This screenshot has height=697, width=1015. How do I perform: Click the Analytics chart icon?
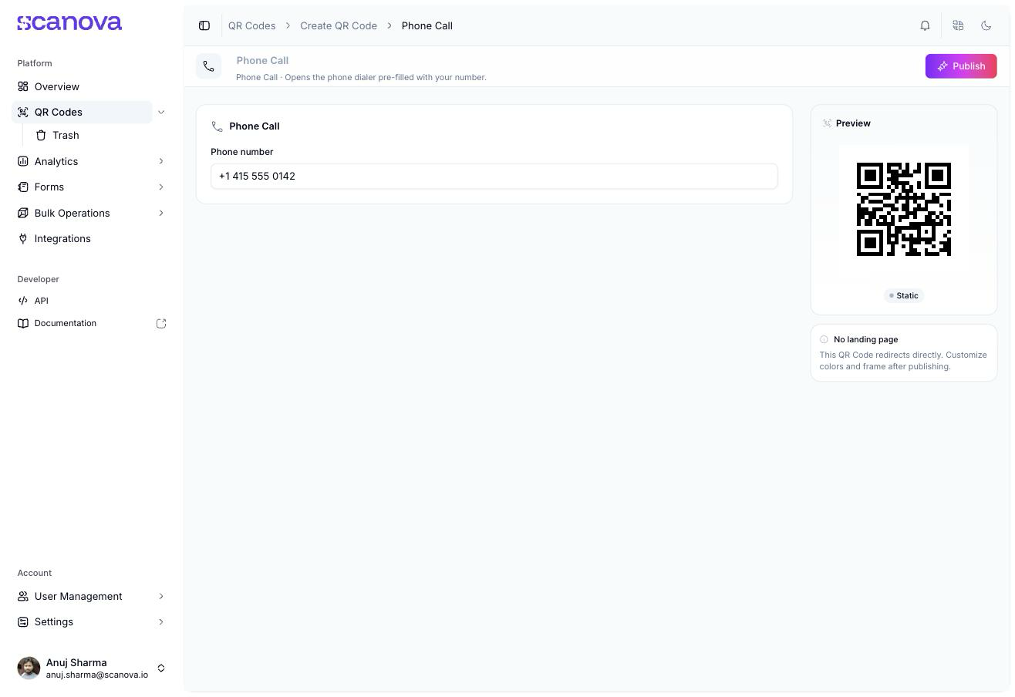[23, 161]
